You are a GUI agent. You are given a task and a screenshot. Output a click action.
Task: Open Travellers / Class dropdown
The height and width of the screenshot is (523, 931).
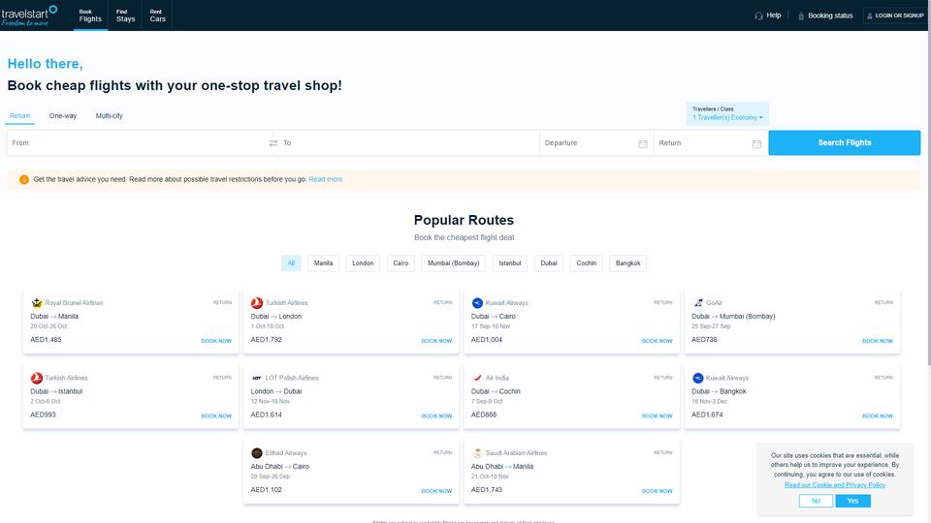coord(727,113)
